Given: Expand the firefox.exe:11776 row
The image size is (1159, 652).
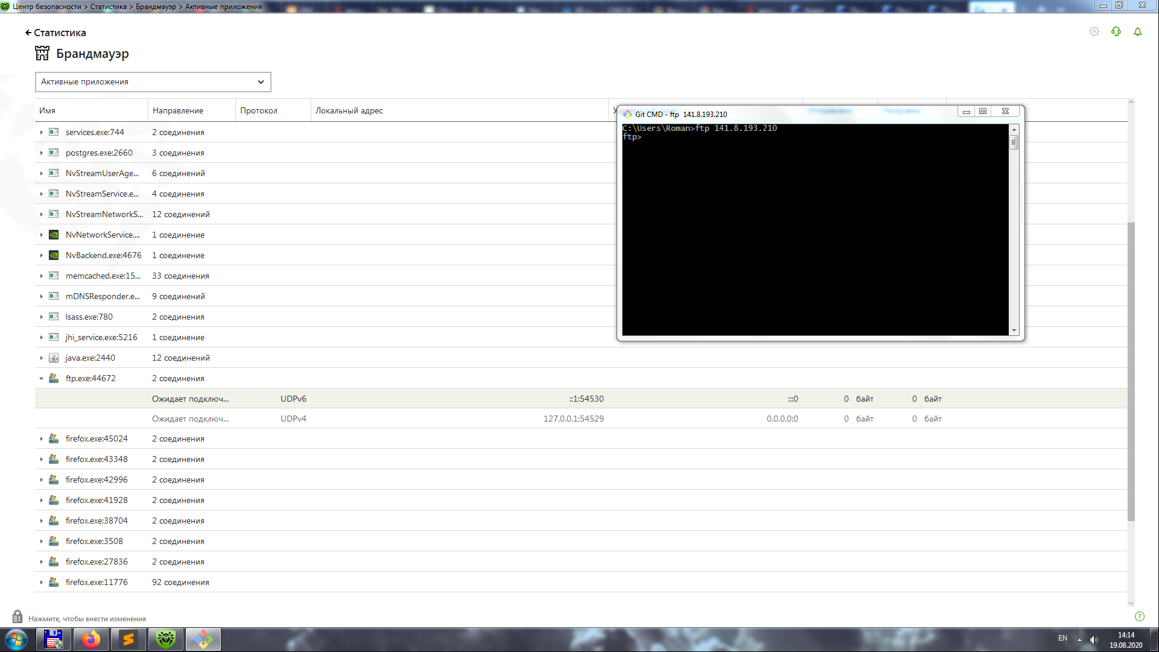Looking at the screenshot, I should (41, 583).
